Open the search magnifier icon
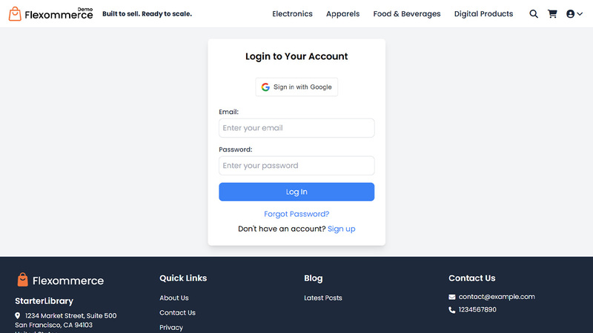593x333 pixels. click(x=534, y=14)
